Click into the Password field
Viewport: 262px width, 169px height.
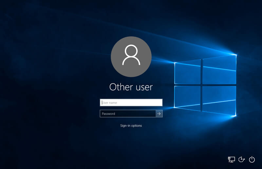tap(128, 114)
